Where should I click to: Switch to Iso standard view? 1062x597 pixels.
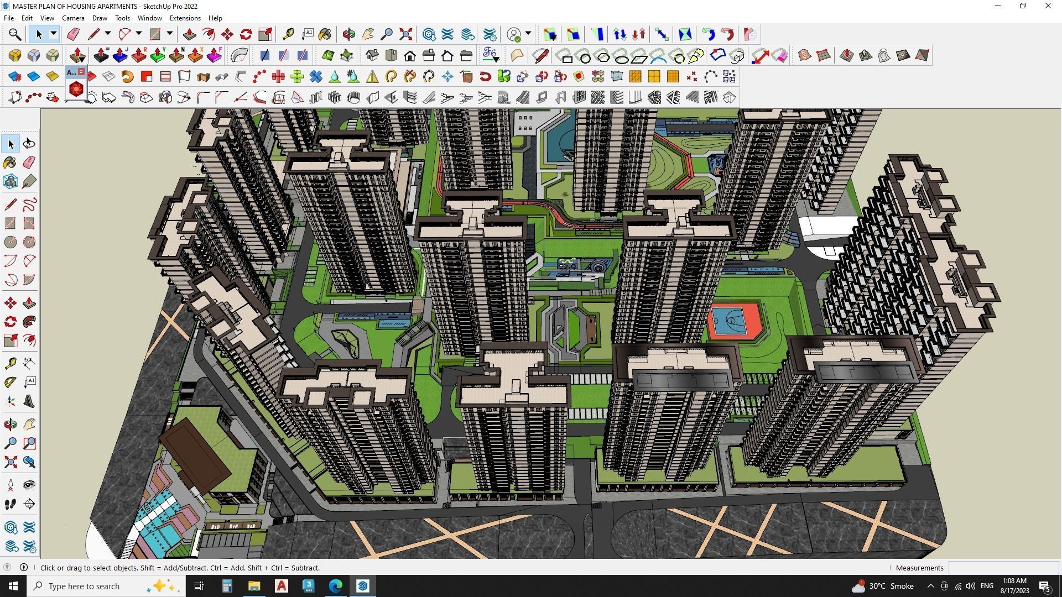pyautogui.click(x=372, y=55)
